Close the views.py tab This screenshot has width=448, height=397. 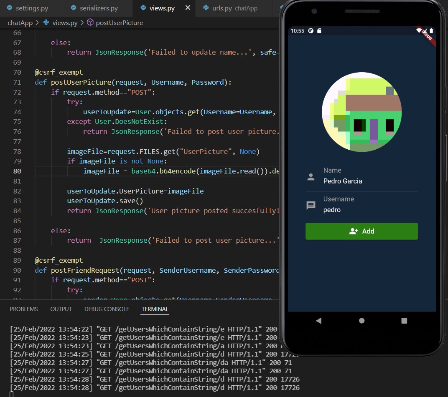[x=188, y=8]
